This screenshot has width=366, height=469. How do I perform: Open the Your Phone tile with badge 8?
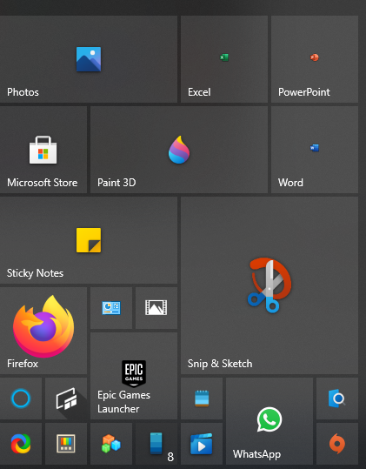[156, 444]
